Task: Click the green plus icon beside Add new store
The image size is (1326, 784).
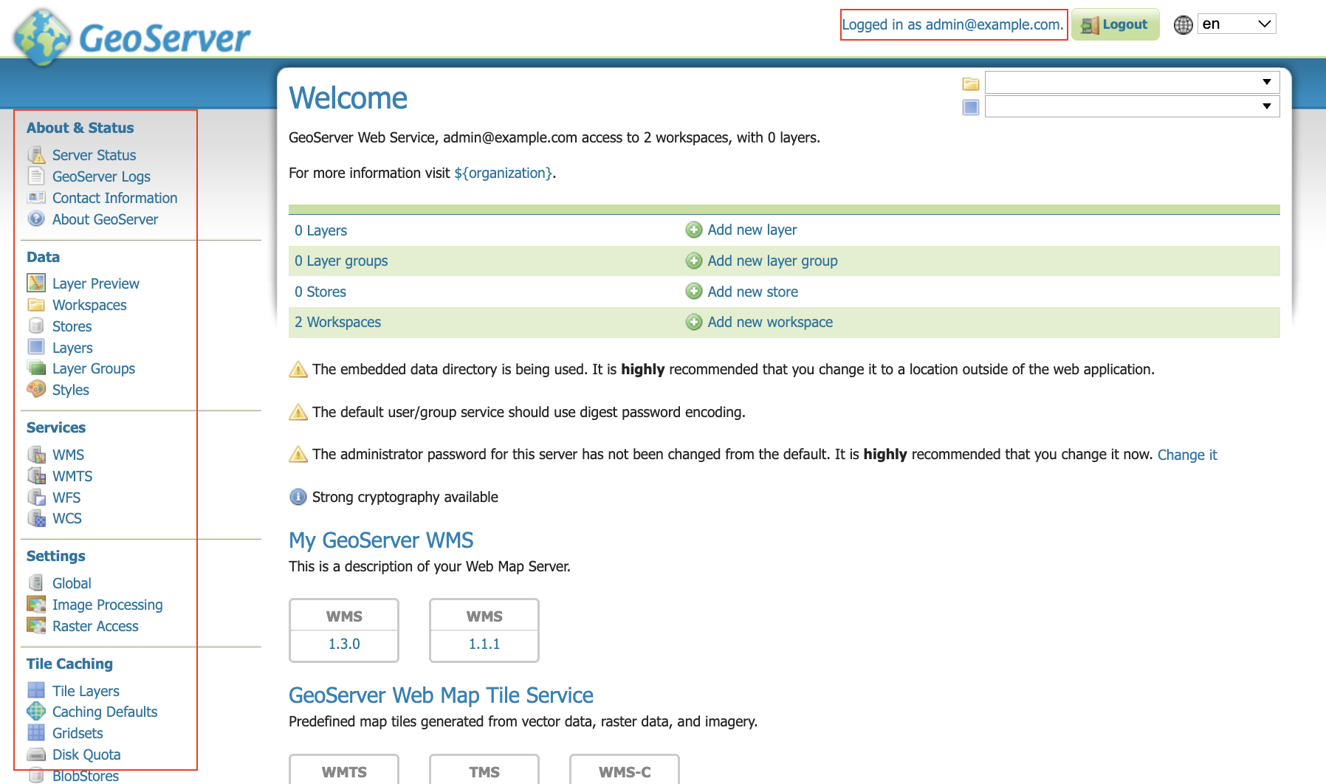Action: pos(693,291)
